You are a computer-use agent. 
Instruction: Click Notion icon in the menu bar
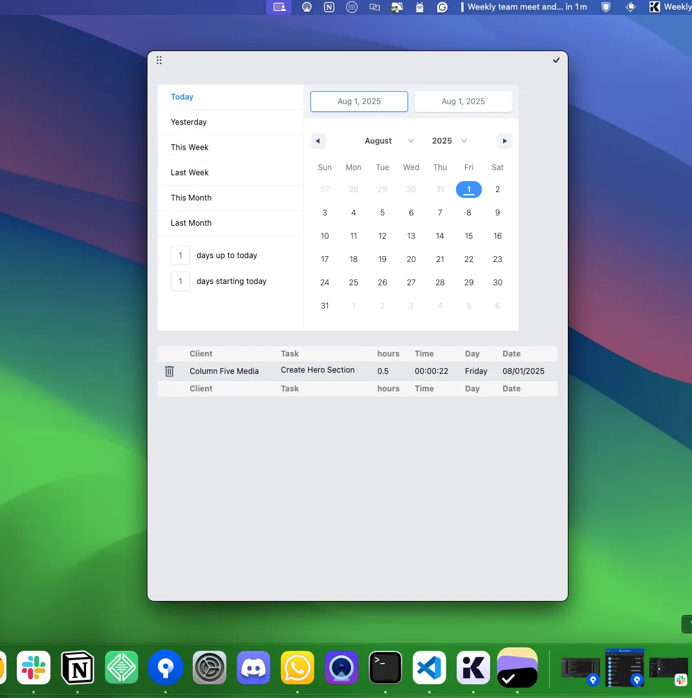click(329, 7)
